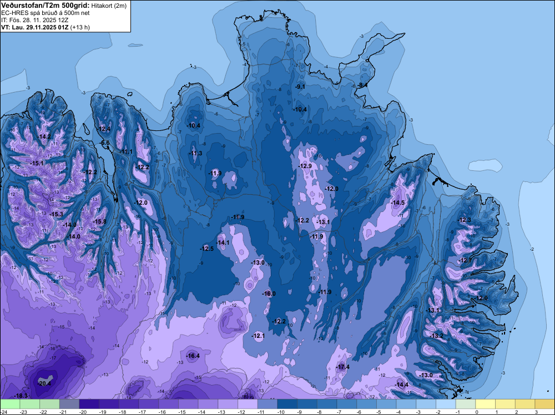Screen dimensions: 555x415
Task: Click the -14.4 temperature label
Action: click(x=402, y=385)
